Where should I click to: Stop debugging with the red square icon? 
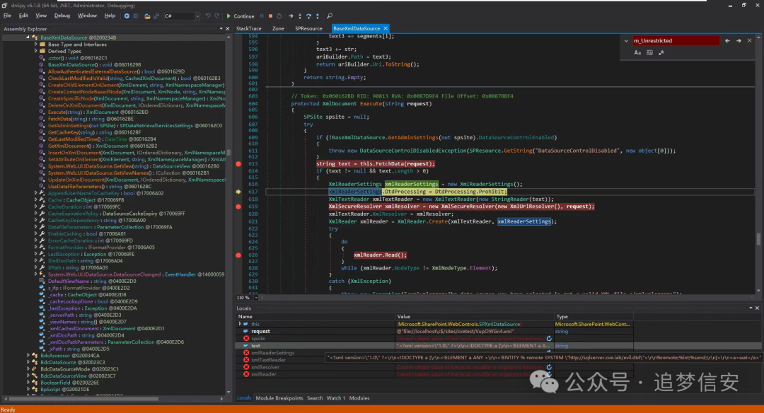point(270,16)
